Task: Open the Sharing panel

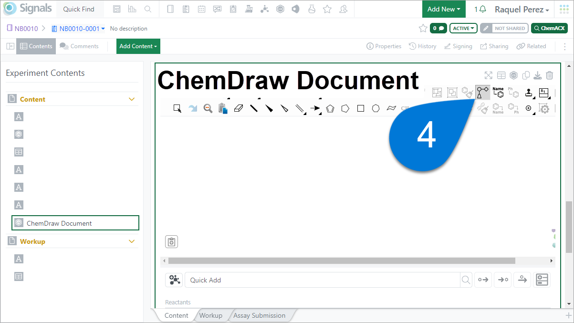Action: point(494,46)
